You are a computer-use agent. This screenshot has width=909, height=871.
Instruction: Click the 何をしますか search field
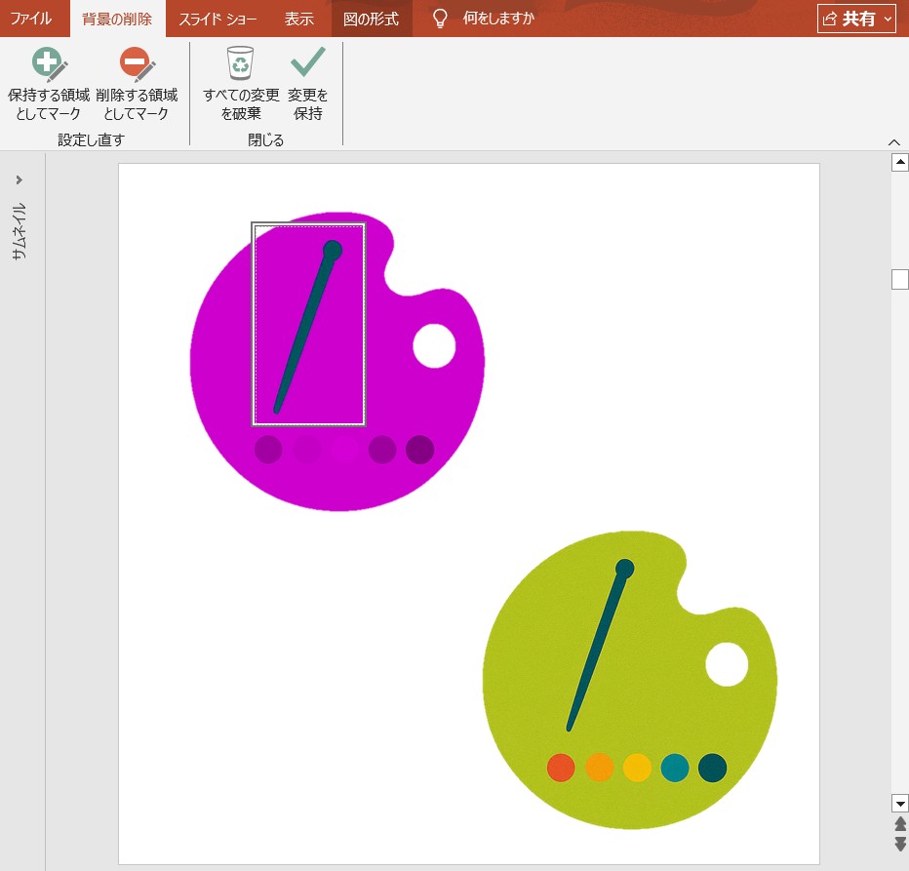click(x=498, y=19)
